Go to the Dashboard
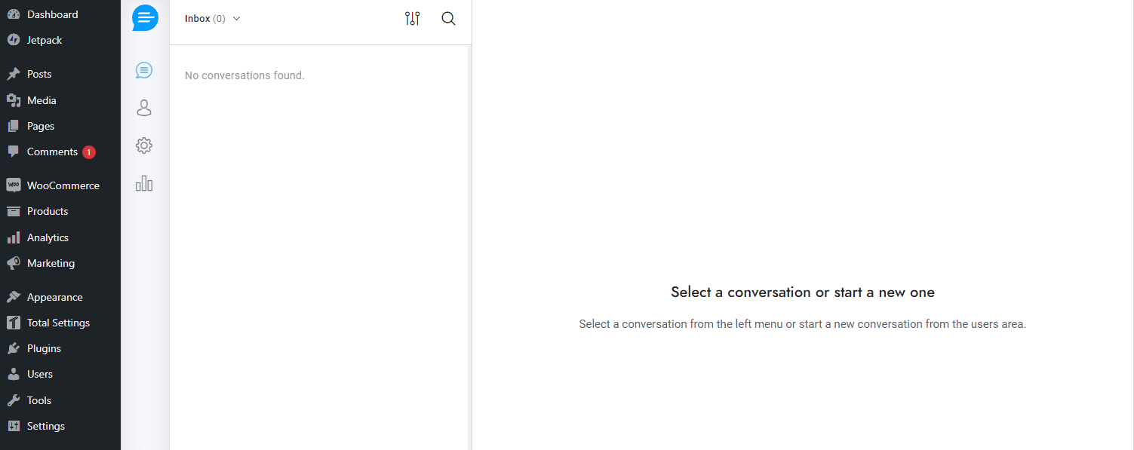 pos(52,14)
